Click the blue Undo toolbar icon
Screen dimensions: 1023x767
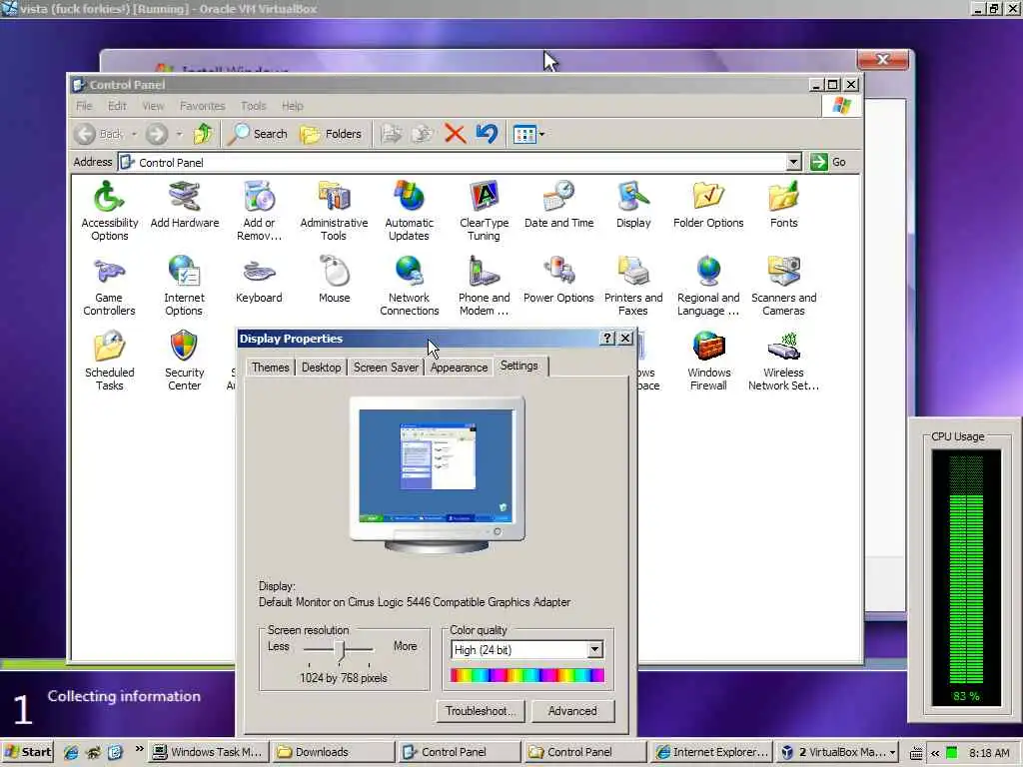click(x=487, y=134)
